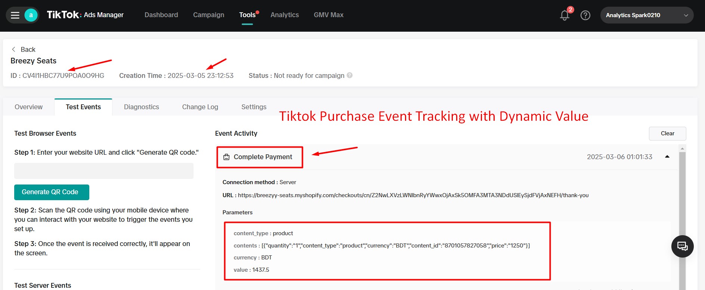Click the Step 1 instruction text
The height and width of the screenshot is (290, 705).
(x=106, y=152)
